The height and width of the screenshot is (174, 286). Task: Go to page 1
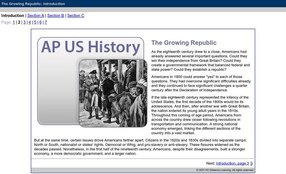click(14, 22)
